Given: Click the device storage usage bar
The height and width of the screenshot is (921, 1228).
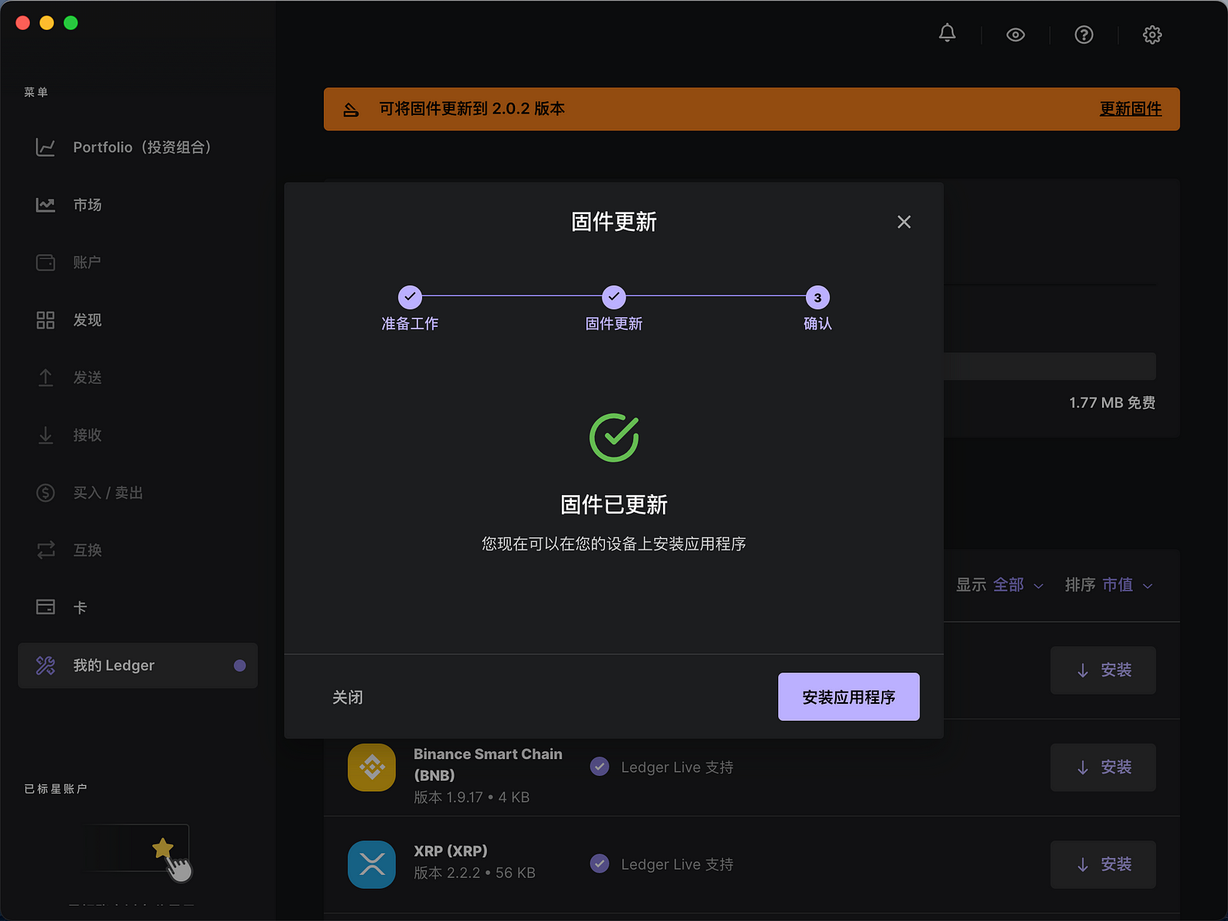Looking at the screenshot, I should pyautogui.click(x=1050, y=366).
